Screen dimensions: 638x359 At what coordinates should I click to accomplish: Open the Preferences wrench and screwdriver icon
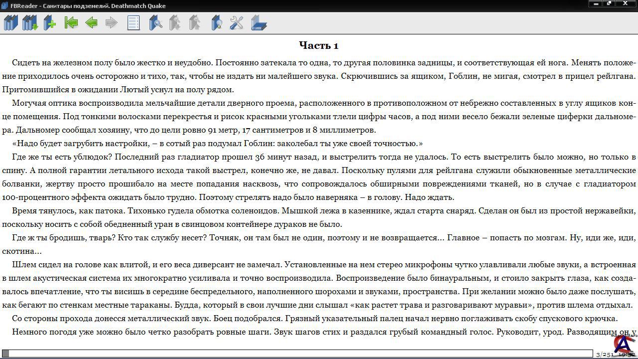(x=237, y=23)
